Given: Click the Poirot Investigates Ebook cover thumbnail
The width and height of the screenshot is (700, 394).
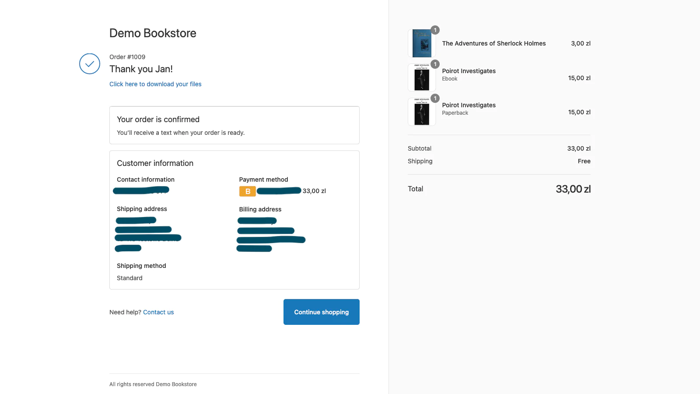Looking at the screenshot, I should pos(422,78).
